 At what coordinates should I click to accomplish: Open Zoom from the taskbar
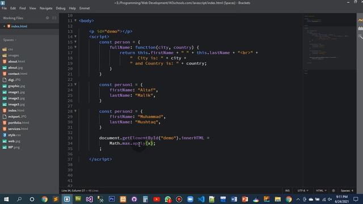click(x=190, y=199)
